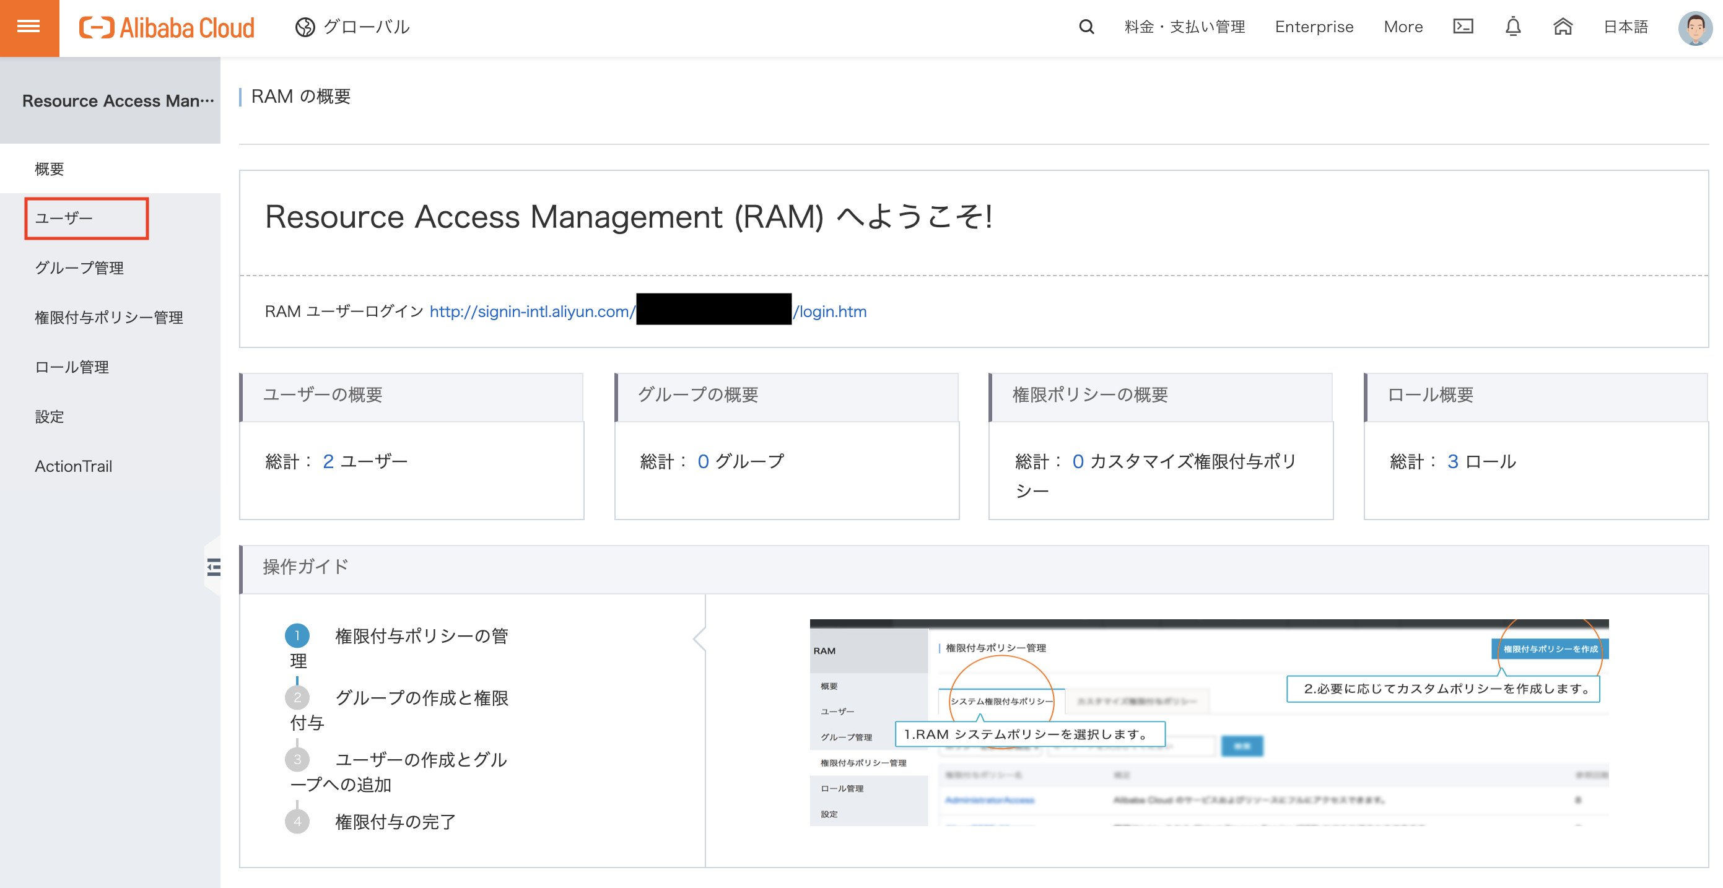Click the 日本語 language dropdown
Viewport: 1723px width, 888px height.
coord(1627,25)
